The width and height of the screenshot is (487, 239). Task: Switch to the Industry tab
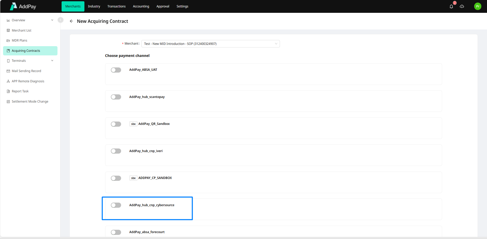tap(94, 6)
